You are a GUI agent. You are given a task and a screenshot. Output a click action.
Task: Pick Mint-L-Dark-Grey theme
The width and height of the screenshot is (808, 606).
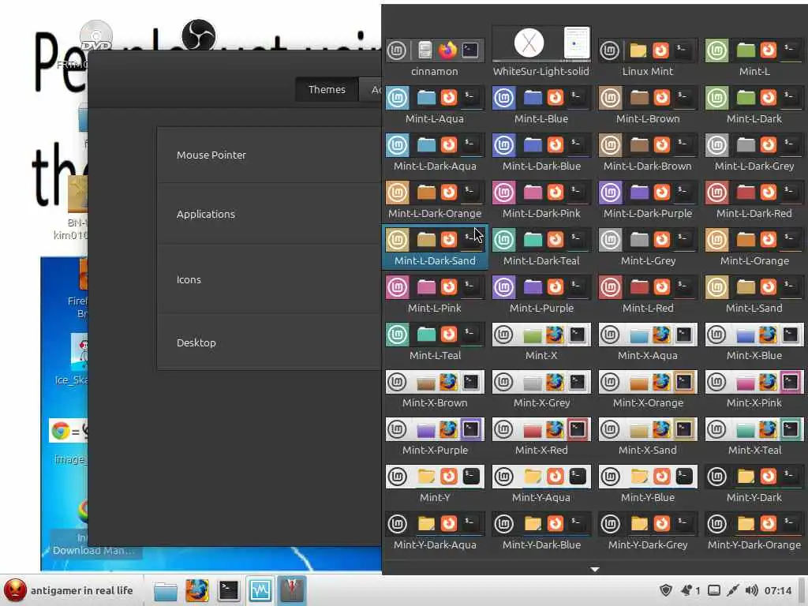pyautogui.click(x=754, y=145)
